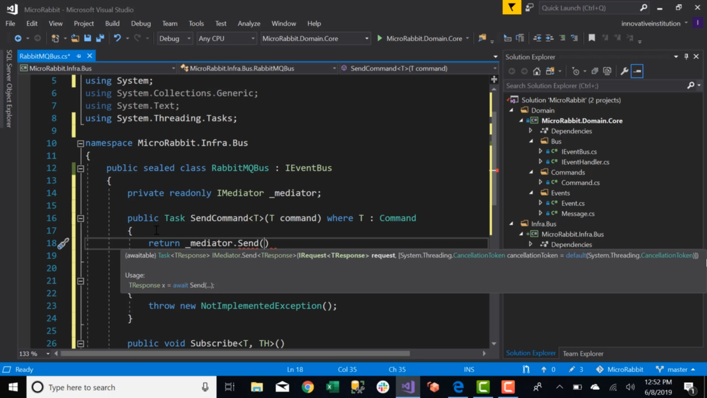Click the bookmark icon in toolbar

click(592, 38)
